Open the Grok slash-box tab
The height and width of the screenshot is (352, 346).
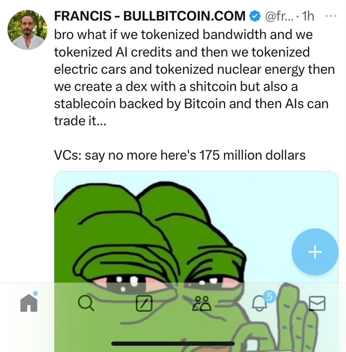pos(144,303)
